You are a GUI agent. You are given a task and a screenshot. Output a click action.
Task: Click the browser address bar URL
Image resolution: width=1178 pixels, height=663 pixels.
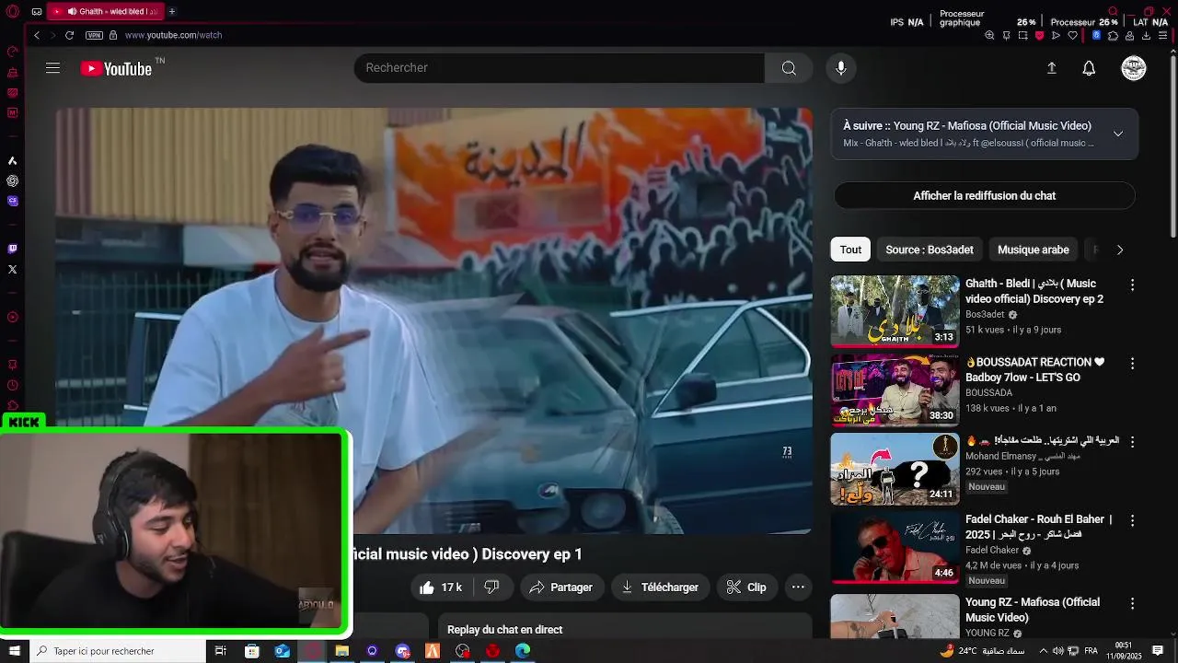coord(173,35)
